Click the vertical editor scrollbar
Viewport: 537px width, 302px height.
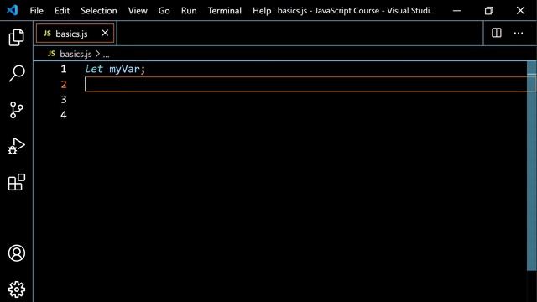(531, 166)
